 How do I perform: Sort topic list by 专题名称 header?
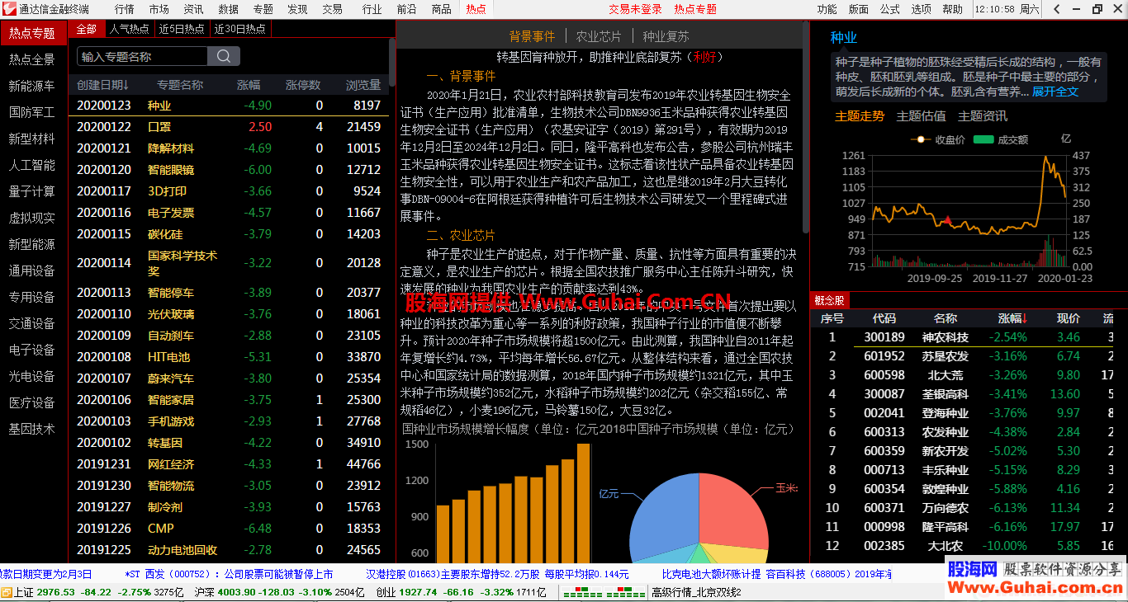click(x=180, y=84)
